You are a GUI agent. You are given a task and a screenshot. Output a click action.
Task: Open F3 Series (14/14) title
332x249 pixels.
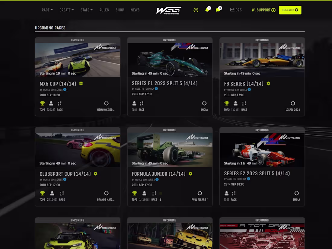[244, 84]
